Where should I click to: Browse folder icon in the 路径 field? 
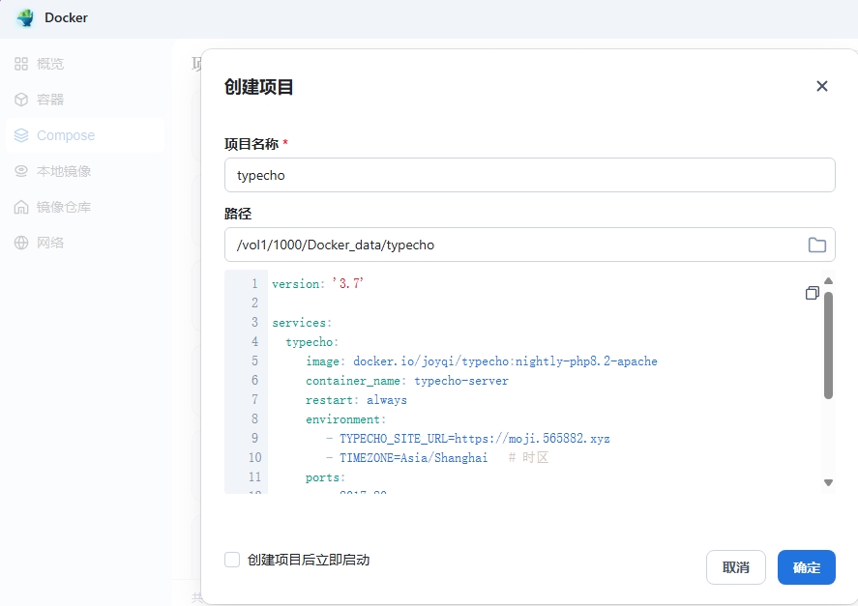coord(817,245)
